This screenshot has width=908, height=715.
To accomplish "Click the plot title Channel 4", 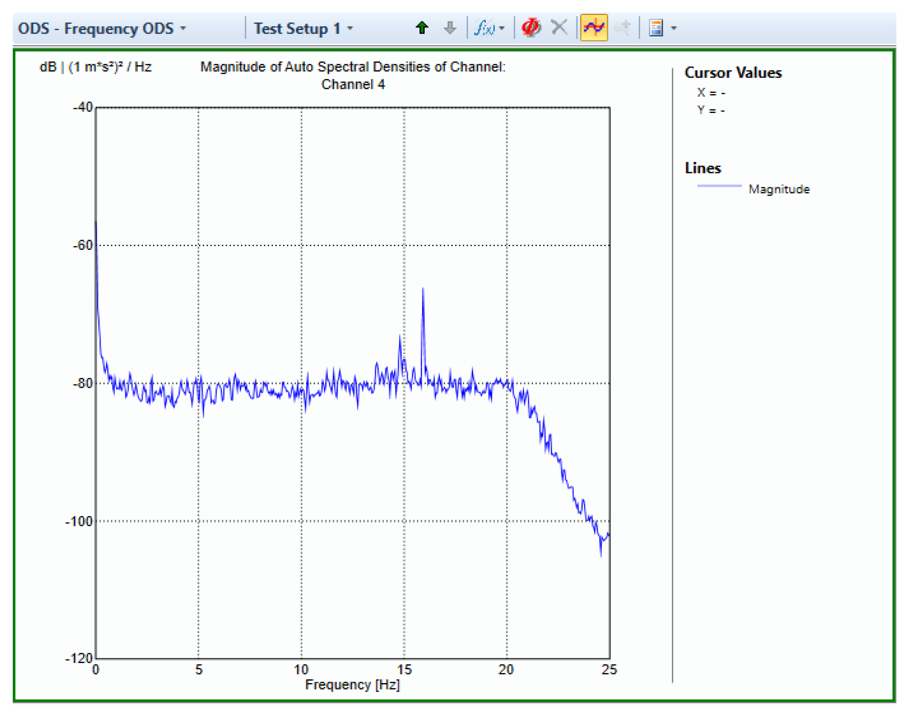I will 353,84.
